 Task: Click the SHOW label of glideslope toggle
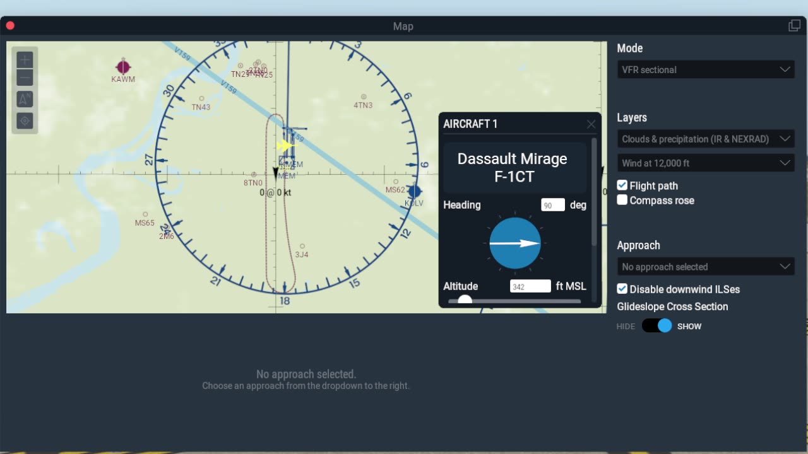689,326
